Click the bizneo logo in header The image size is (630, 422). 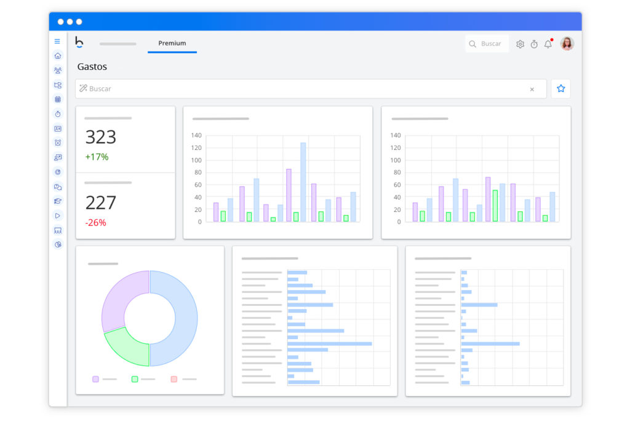(x=79, y=42)
